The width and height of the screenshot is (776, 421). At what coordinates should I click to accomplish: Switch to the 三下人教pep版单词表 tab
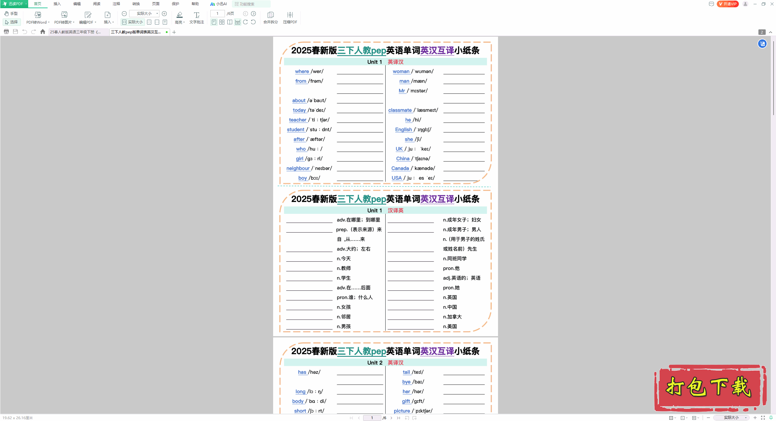coord(139,32)
